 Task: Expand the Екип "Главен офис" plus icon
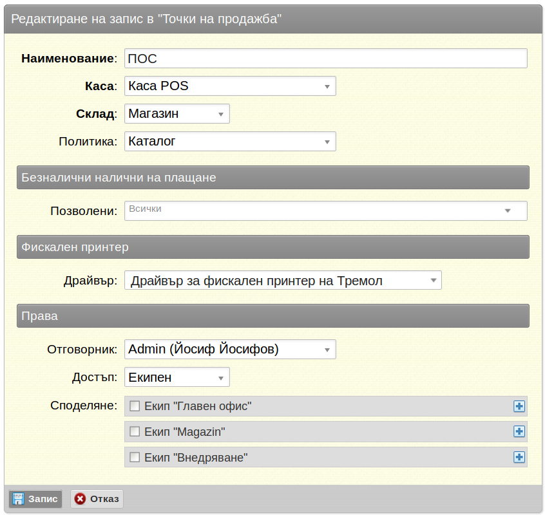[x=519, y=406]
